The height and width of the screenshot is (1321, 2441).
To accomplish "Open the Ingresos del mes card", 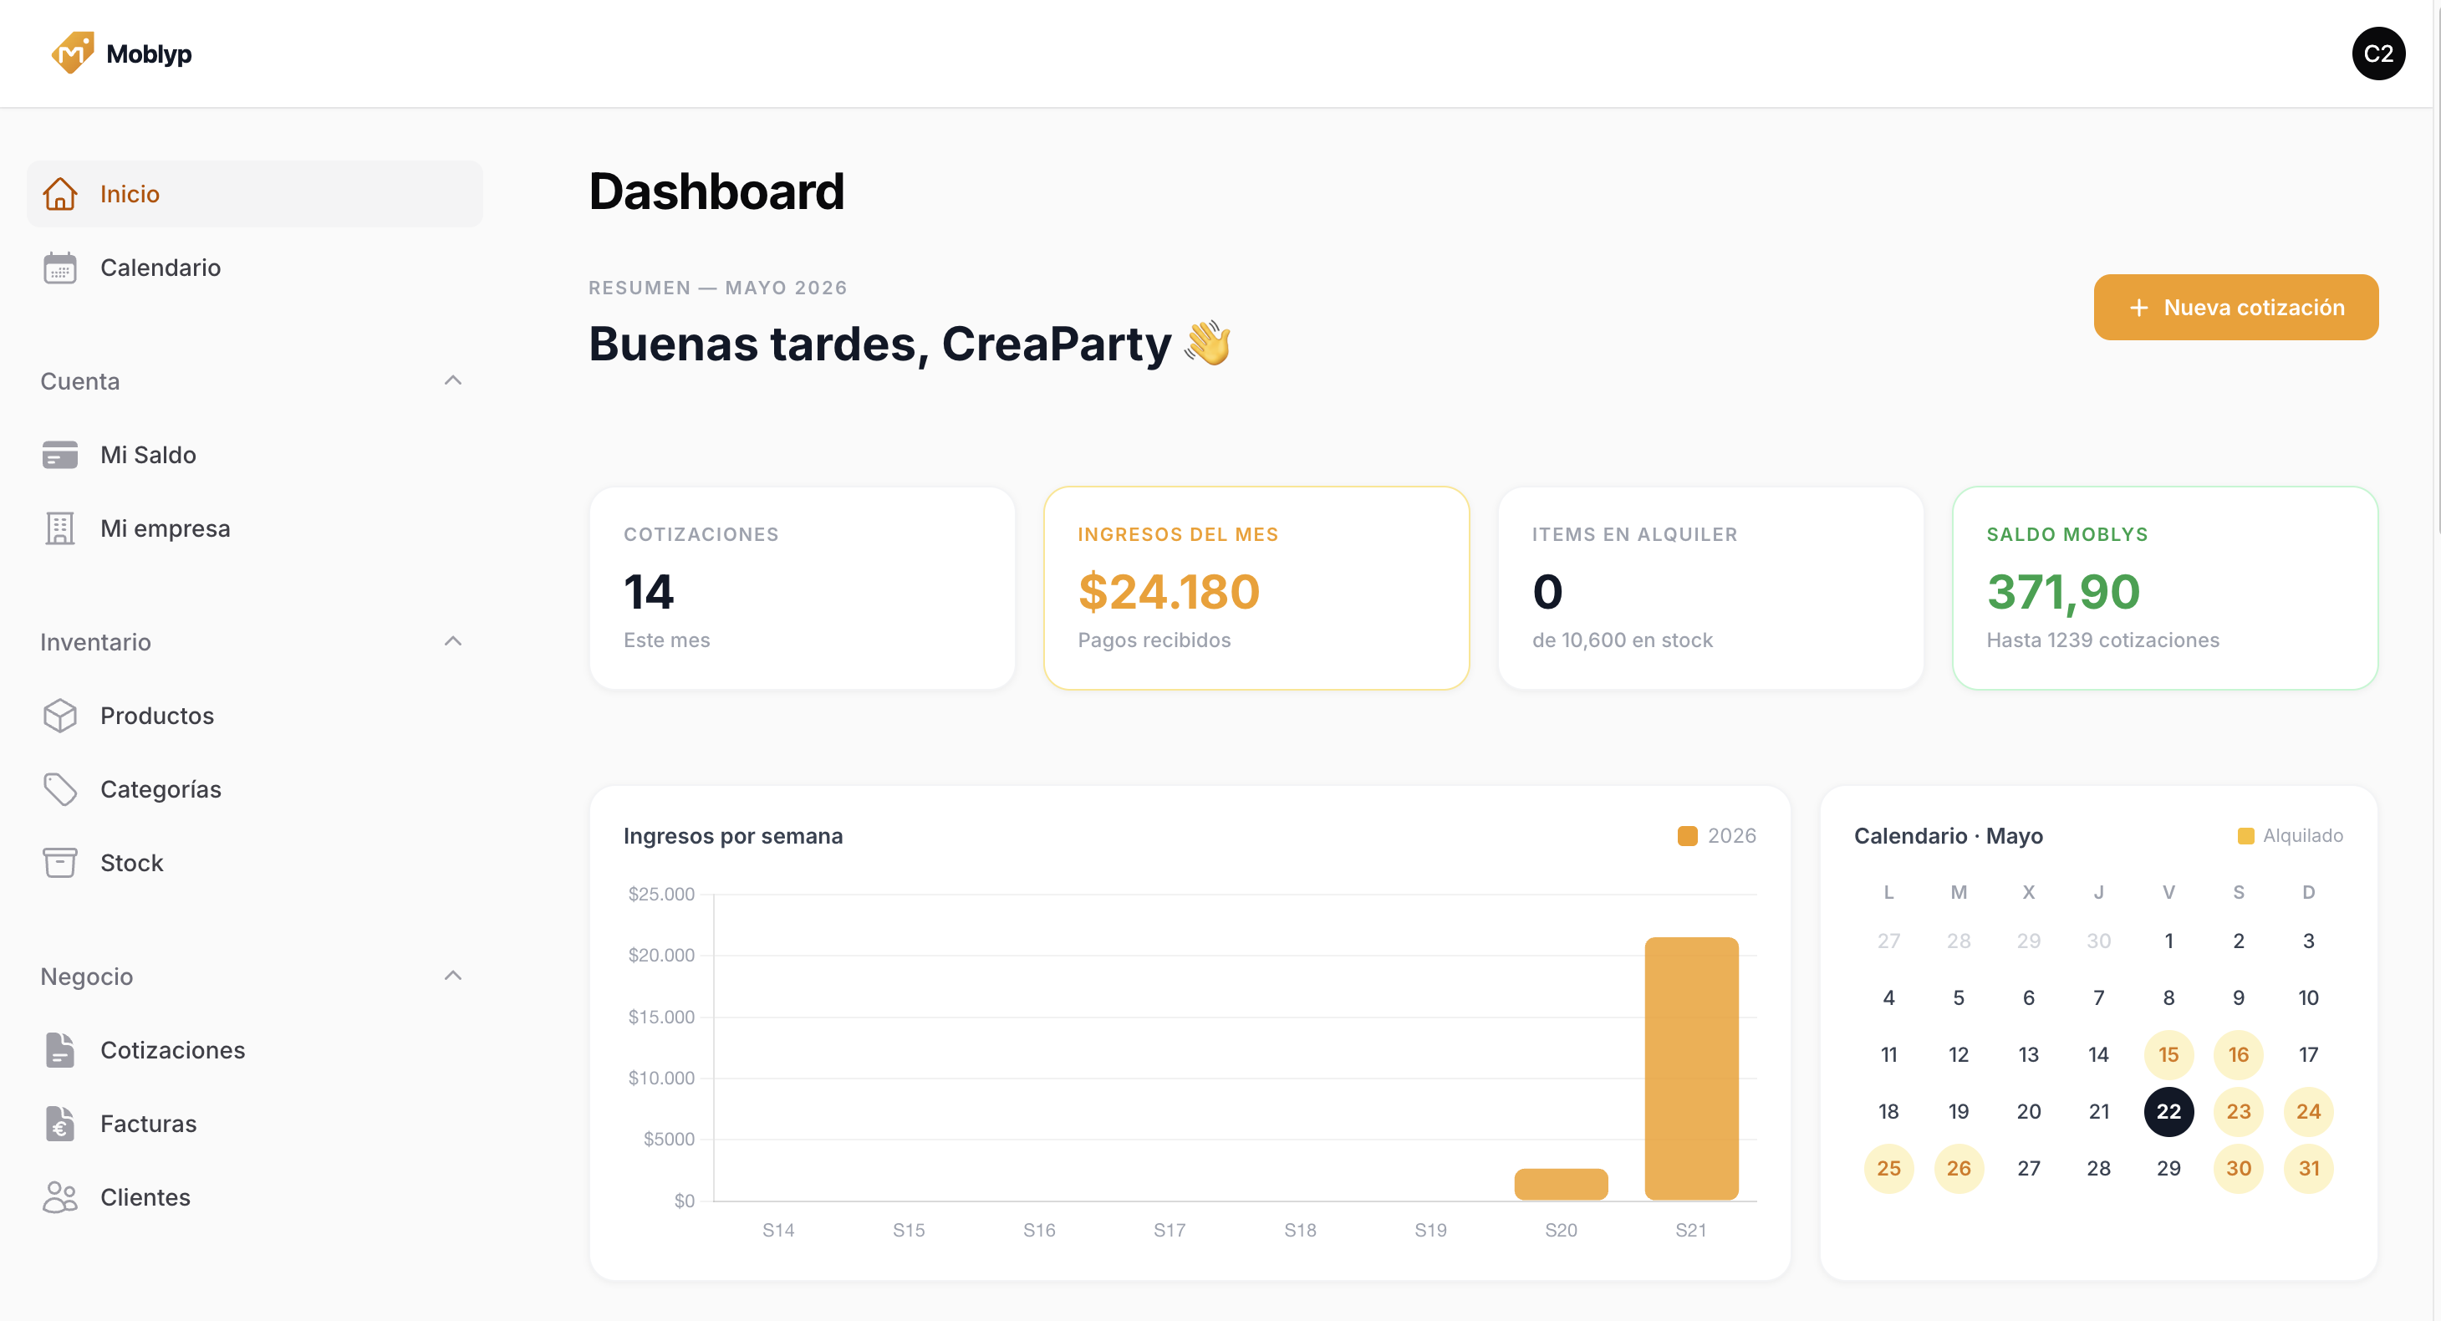I will click(x=1256, y=589).
